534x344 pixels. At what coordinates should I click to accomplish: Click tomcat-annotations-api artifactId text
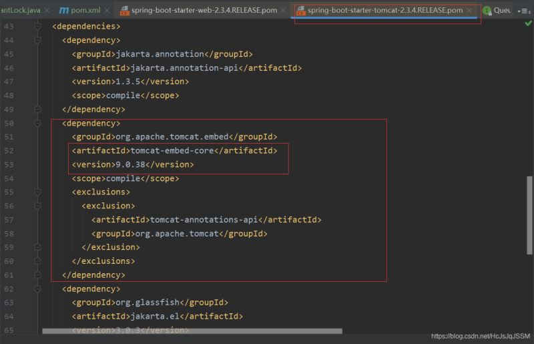tap(204, 220)
